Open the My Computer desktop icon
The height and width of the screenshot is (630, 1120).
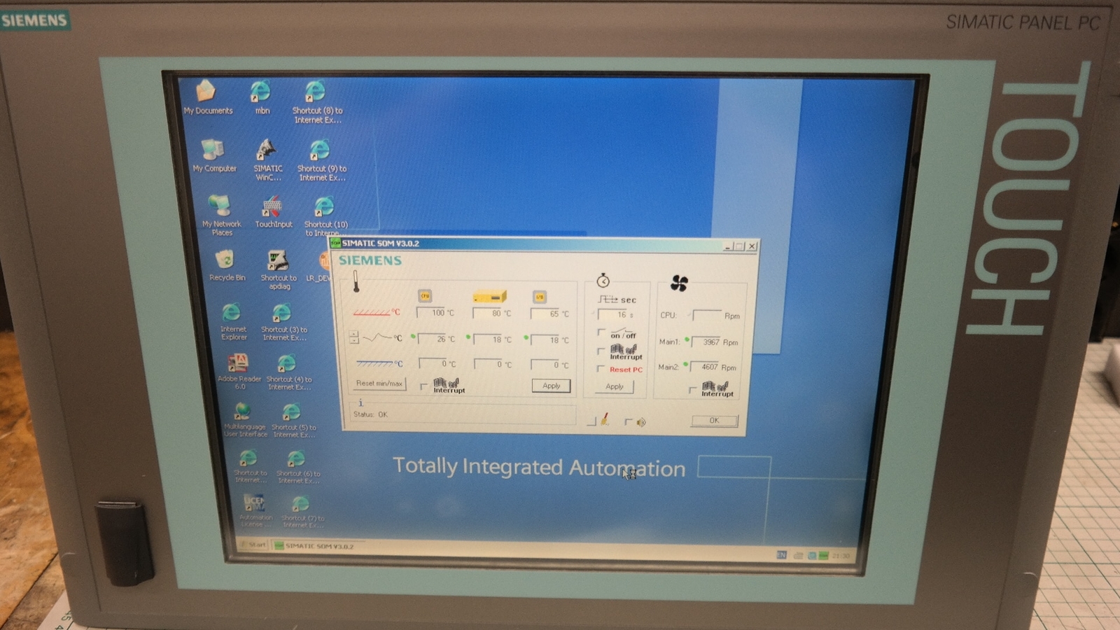coord(214,155)
